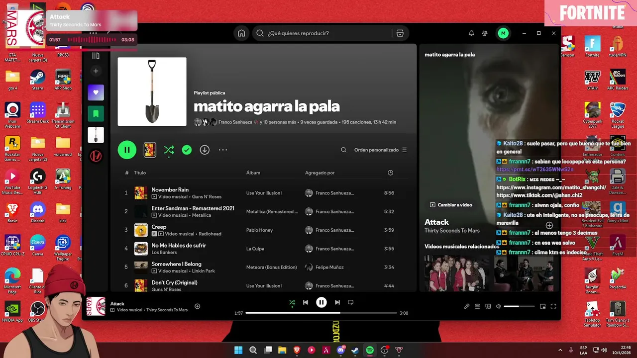Show hidden system tray icons chevron
Viewport: 637px width, 358px height.
(x=560, y=350)
